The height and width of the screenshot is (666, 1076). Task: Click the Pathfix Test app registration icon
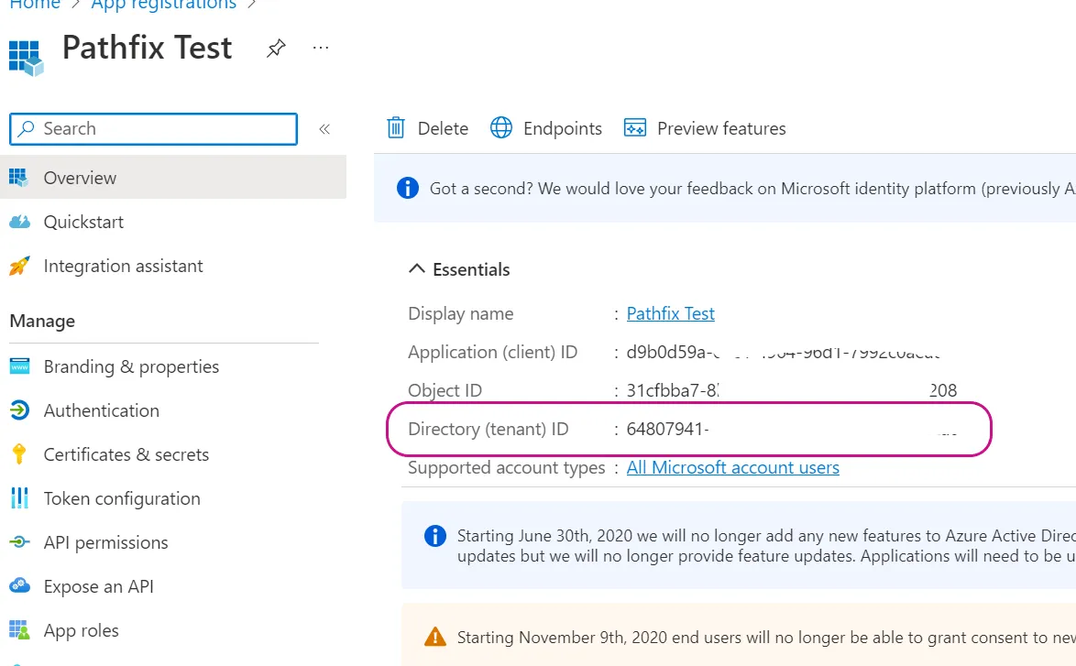click(26, 58)
